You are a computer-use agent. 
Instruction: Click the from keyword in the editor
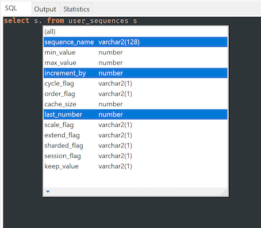click(x=55, y=21)
